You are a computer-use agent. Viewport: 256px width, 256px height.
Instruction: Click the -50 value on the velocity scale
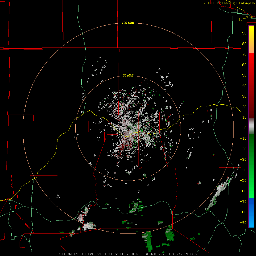point(243,181)
